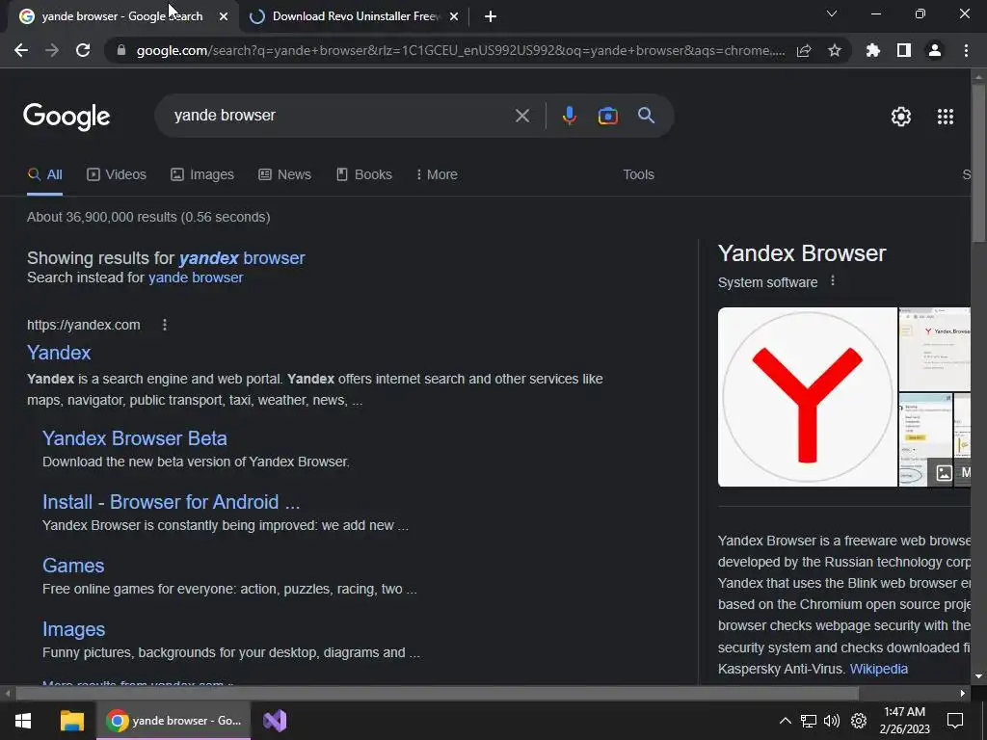Image resolution: width=987 pixels, height=740 pixels.
Task: Search by image with camera icon
Action: point(607,116)
